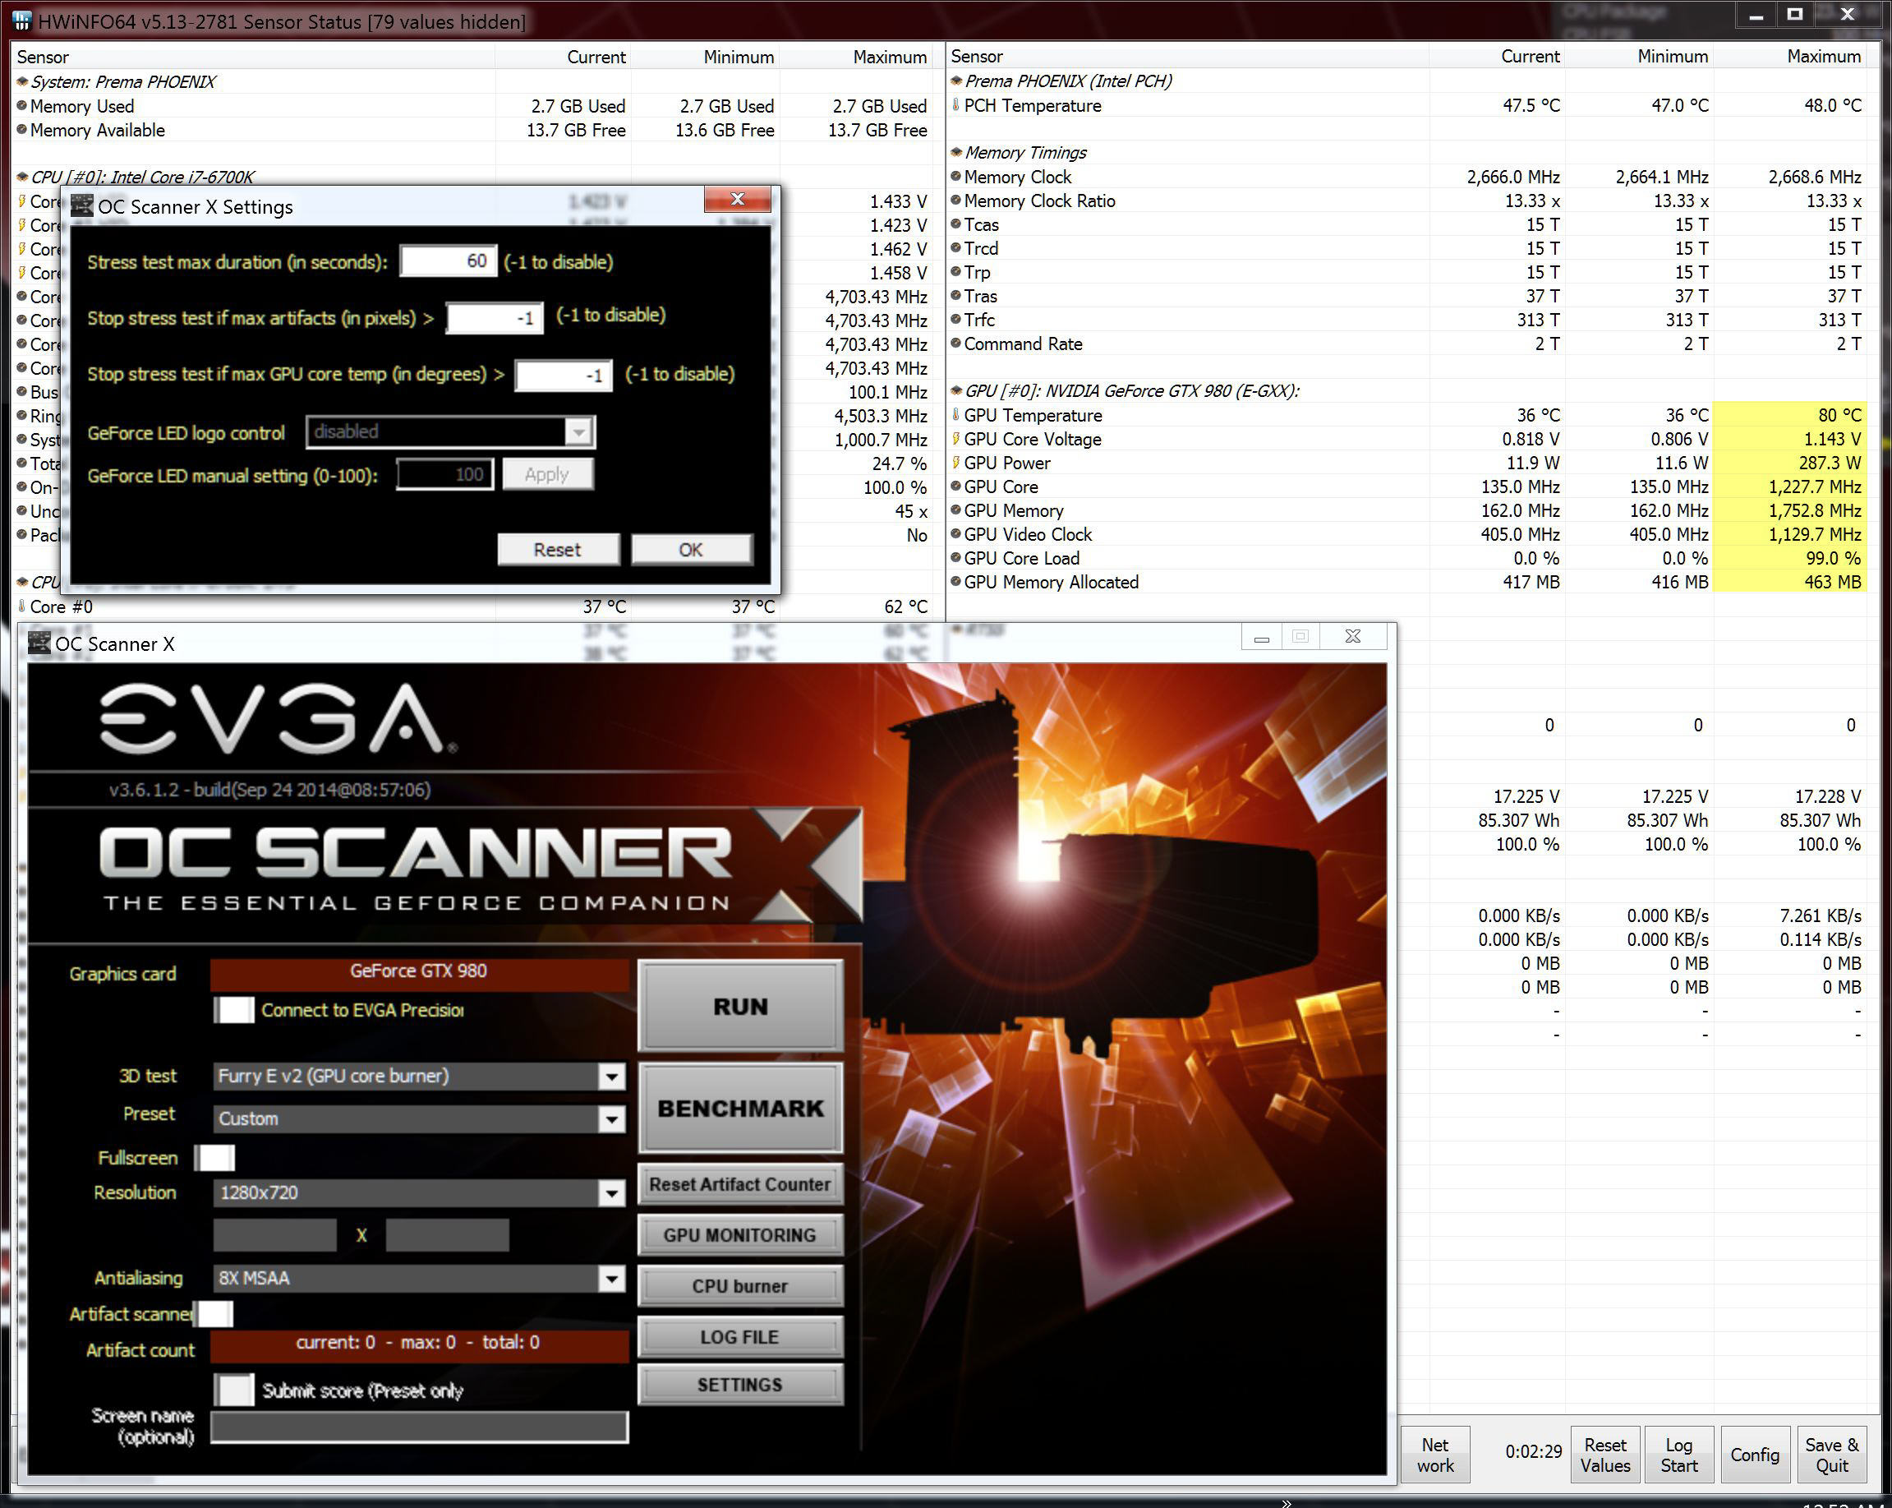Minimize the OC Scanner X window
This screenshot has height=1508, width=1892.
click(x=1262, y=637)
